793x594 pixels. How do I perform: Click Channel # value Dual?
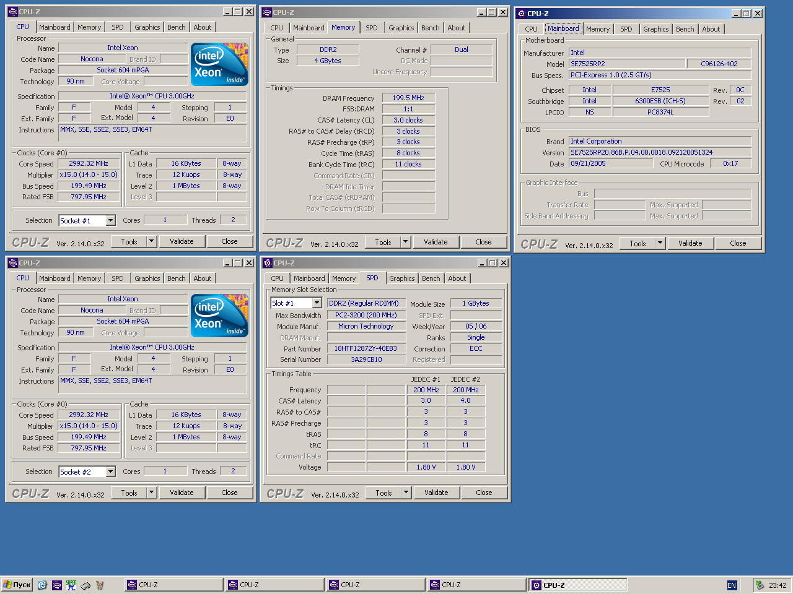coord(462,49)
